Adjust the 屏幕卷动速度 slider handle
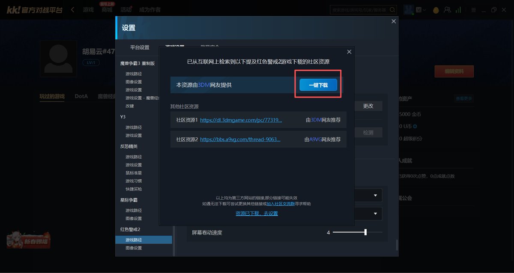Image resolution: width=514 pixels, height=273 pixels. [365, 232]
